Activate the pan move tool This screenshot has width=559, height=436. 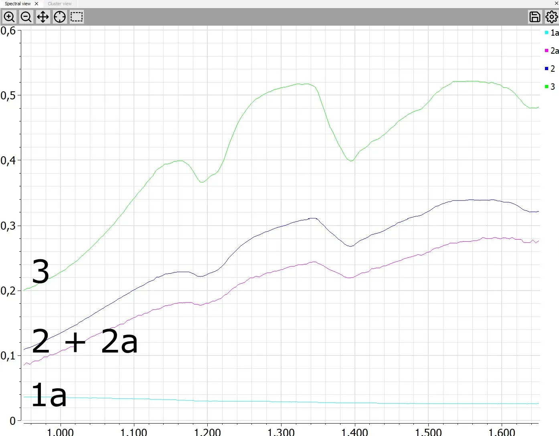[43, 17]
